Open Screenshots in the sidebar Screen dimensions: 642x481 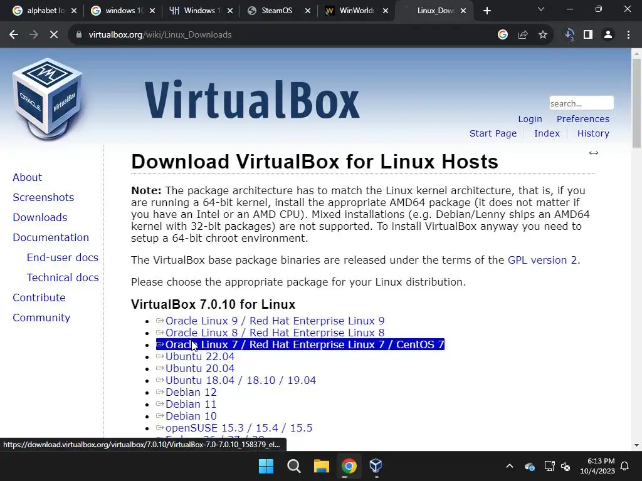tap(43, 197)
